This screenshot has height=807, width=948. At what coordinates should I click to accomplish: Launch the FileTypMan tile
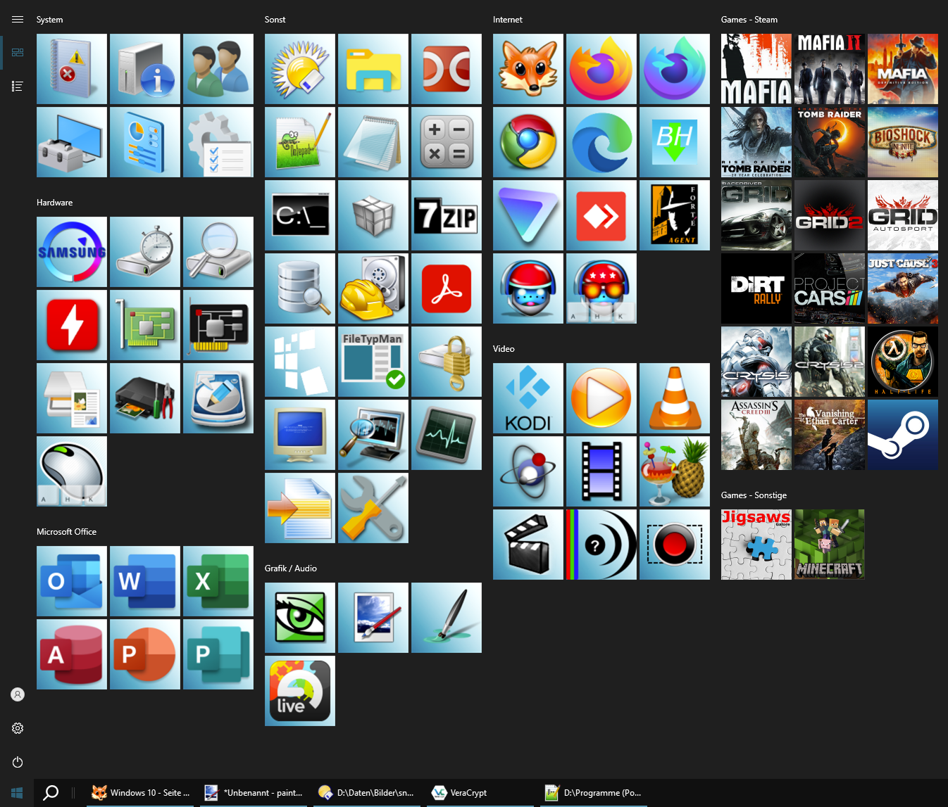373,362
